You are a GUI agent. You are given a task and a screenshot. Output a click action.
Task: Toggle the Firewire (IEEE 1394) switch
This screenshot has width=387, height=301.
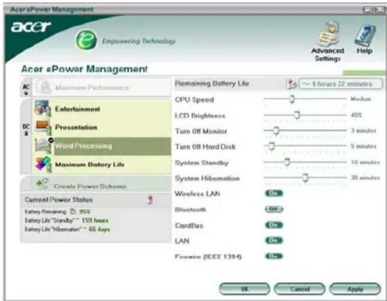coord(274,256)
